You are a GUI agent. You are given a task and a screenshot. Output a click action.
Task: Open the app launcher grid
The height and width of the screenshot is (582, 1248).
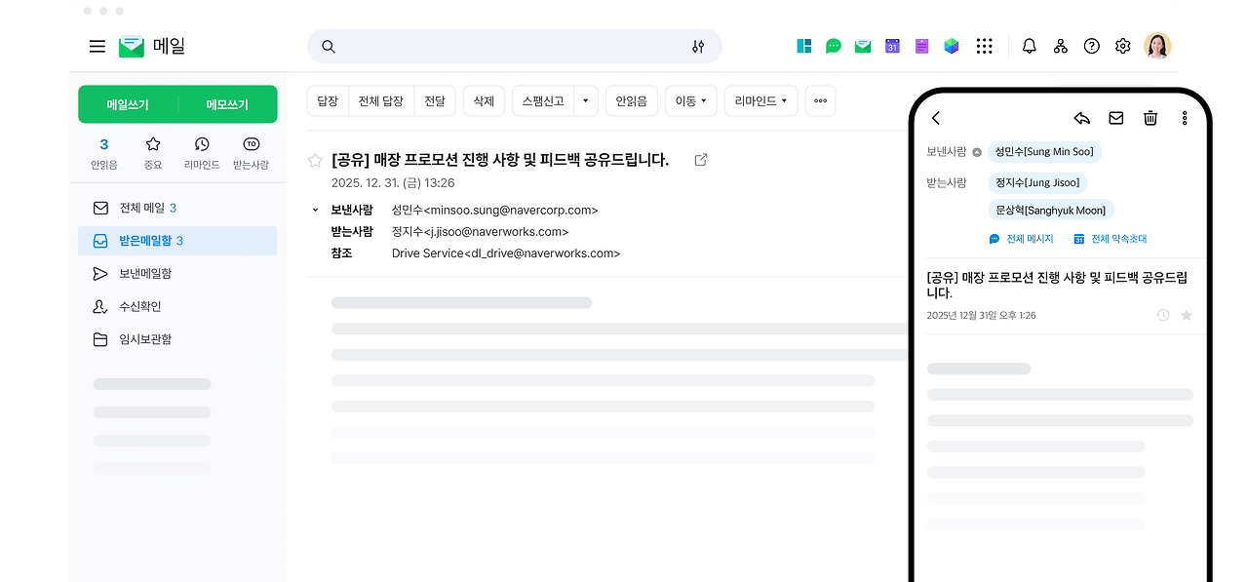pos(985,46)
